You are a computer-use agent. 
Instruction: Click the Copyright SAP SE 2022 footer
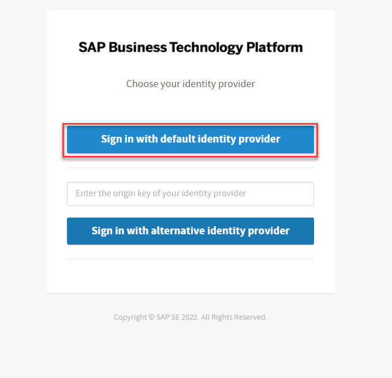(x=191, y=317)
